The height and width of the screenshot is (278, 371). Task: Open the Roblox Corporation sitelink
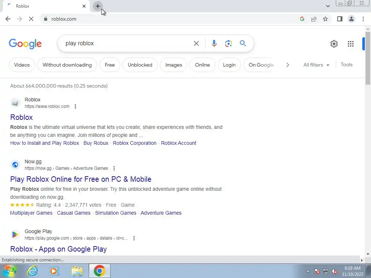click(x=135, y=143)
